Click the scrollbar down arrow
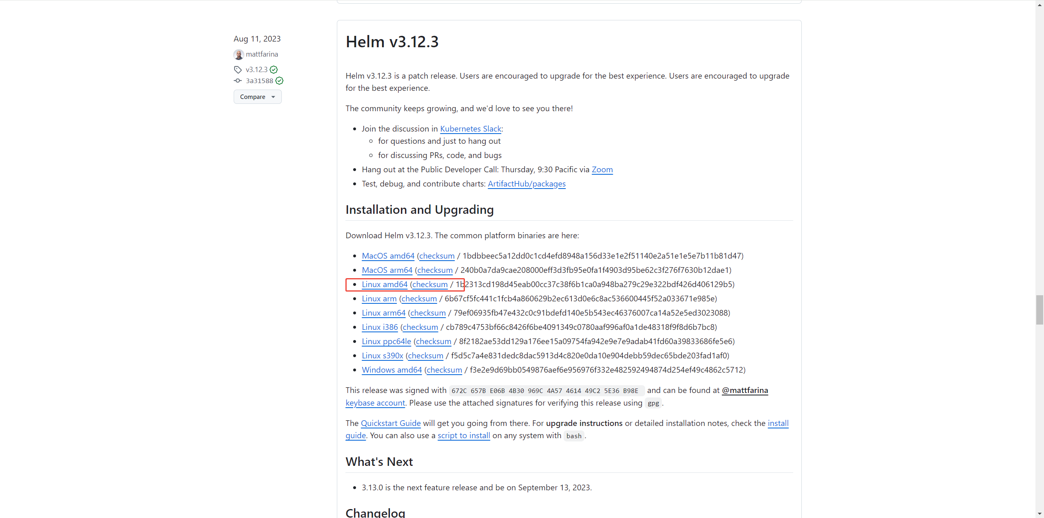 click(x=1040, y=514)
